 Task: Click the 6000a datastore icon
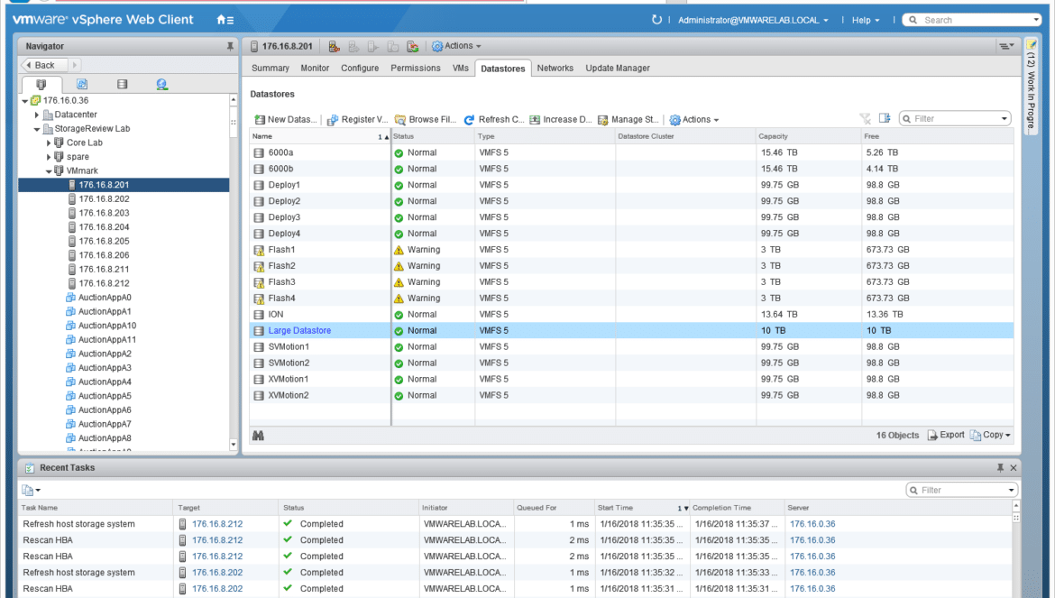pyautogui.click(x=259, y=152)
